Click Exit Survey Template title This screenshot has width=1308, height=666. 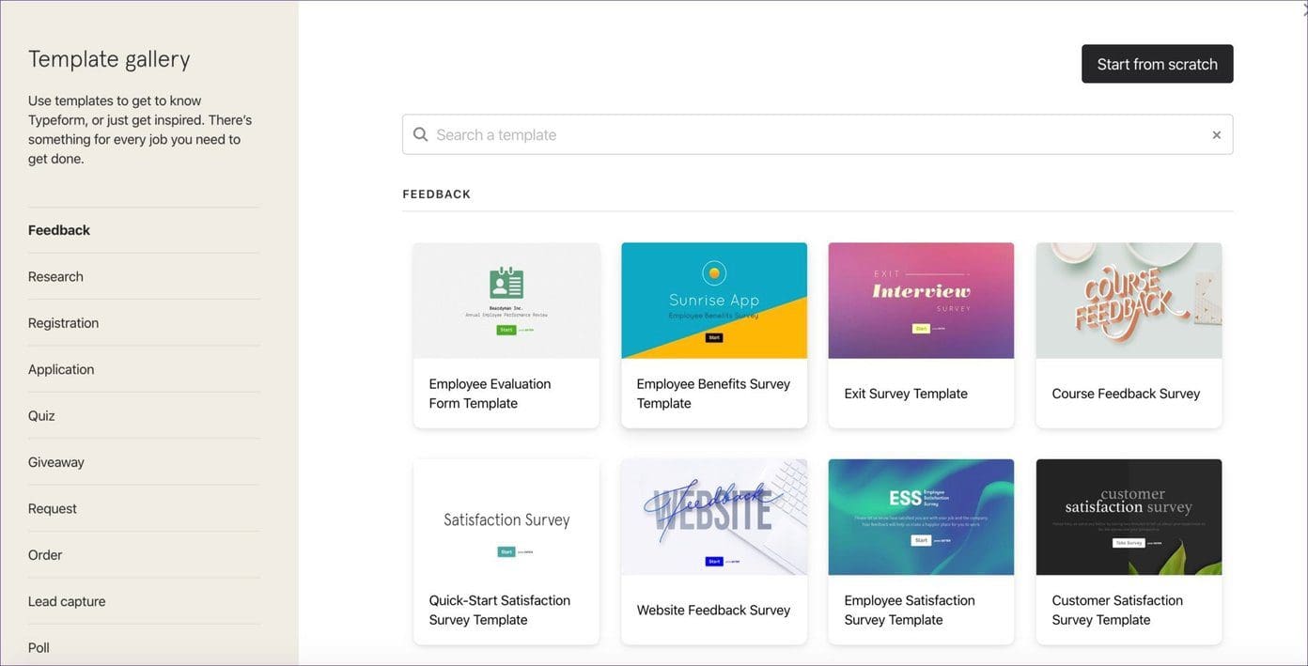click(906, 394)
